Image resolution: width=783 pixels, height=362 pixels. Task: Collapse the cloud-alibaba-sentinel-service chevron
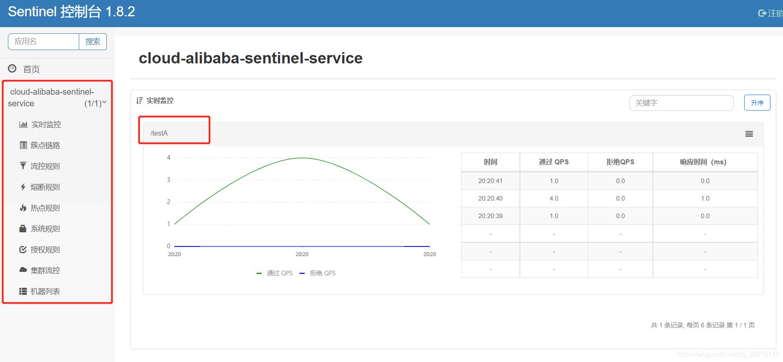(x=104, y=102)
